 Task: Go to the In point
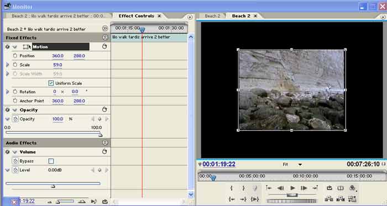coord(231,199)
